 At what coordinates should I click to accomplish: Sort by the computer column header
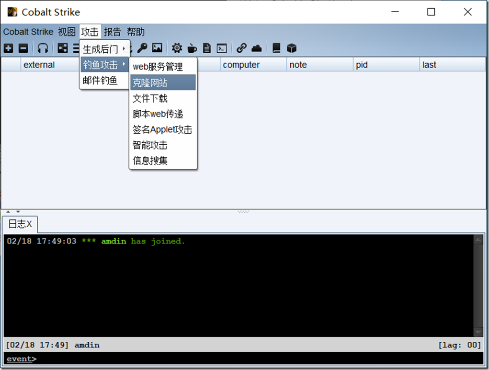click(x=253, y=65)
